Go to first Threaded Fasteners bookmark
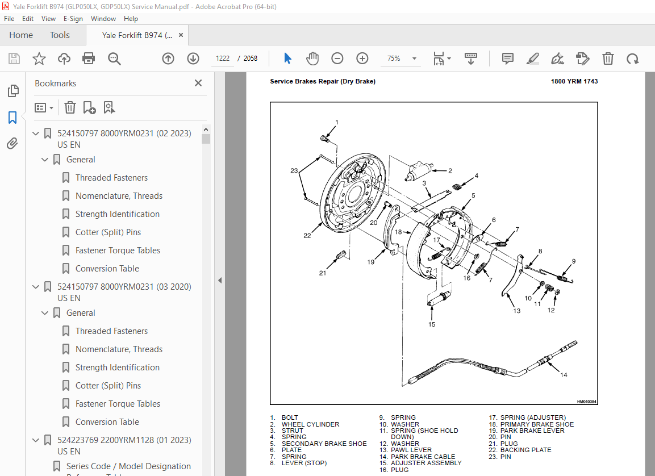Screen dimensions: 655x476 click(111, 178)
